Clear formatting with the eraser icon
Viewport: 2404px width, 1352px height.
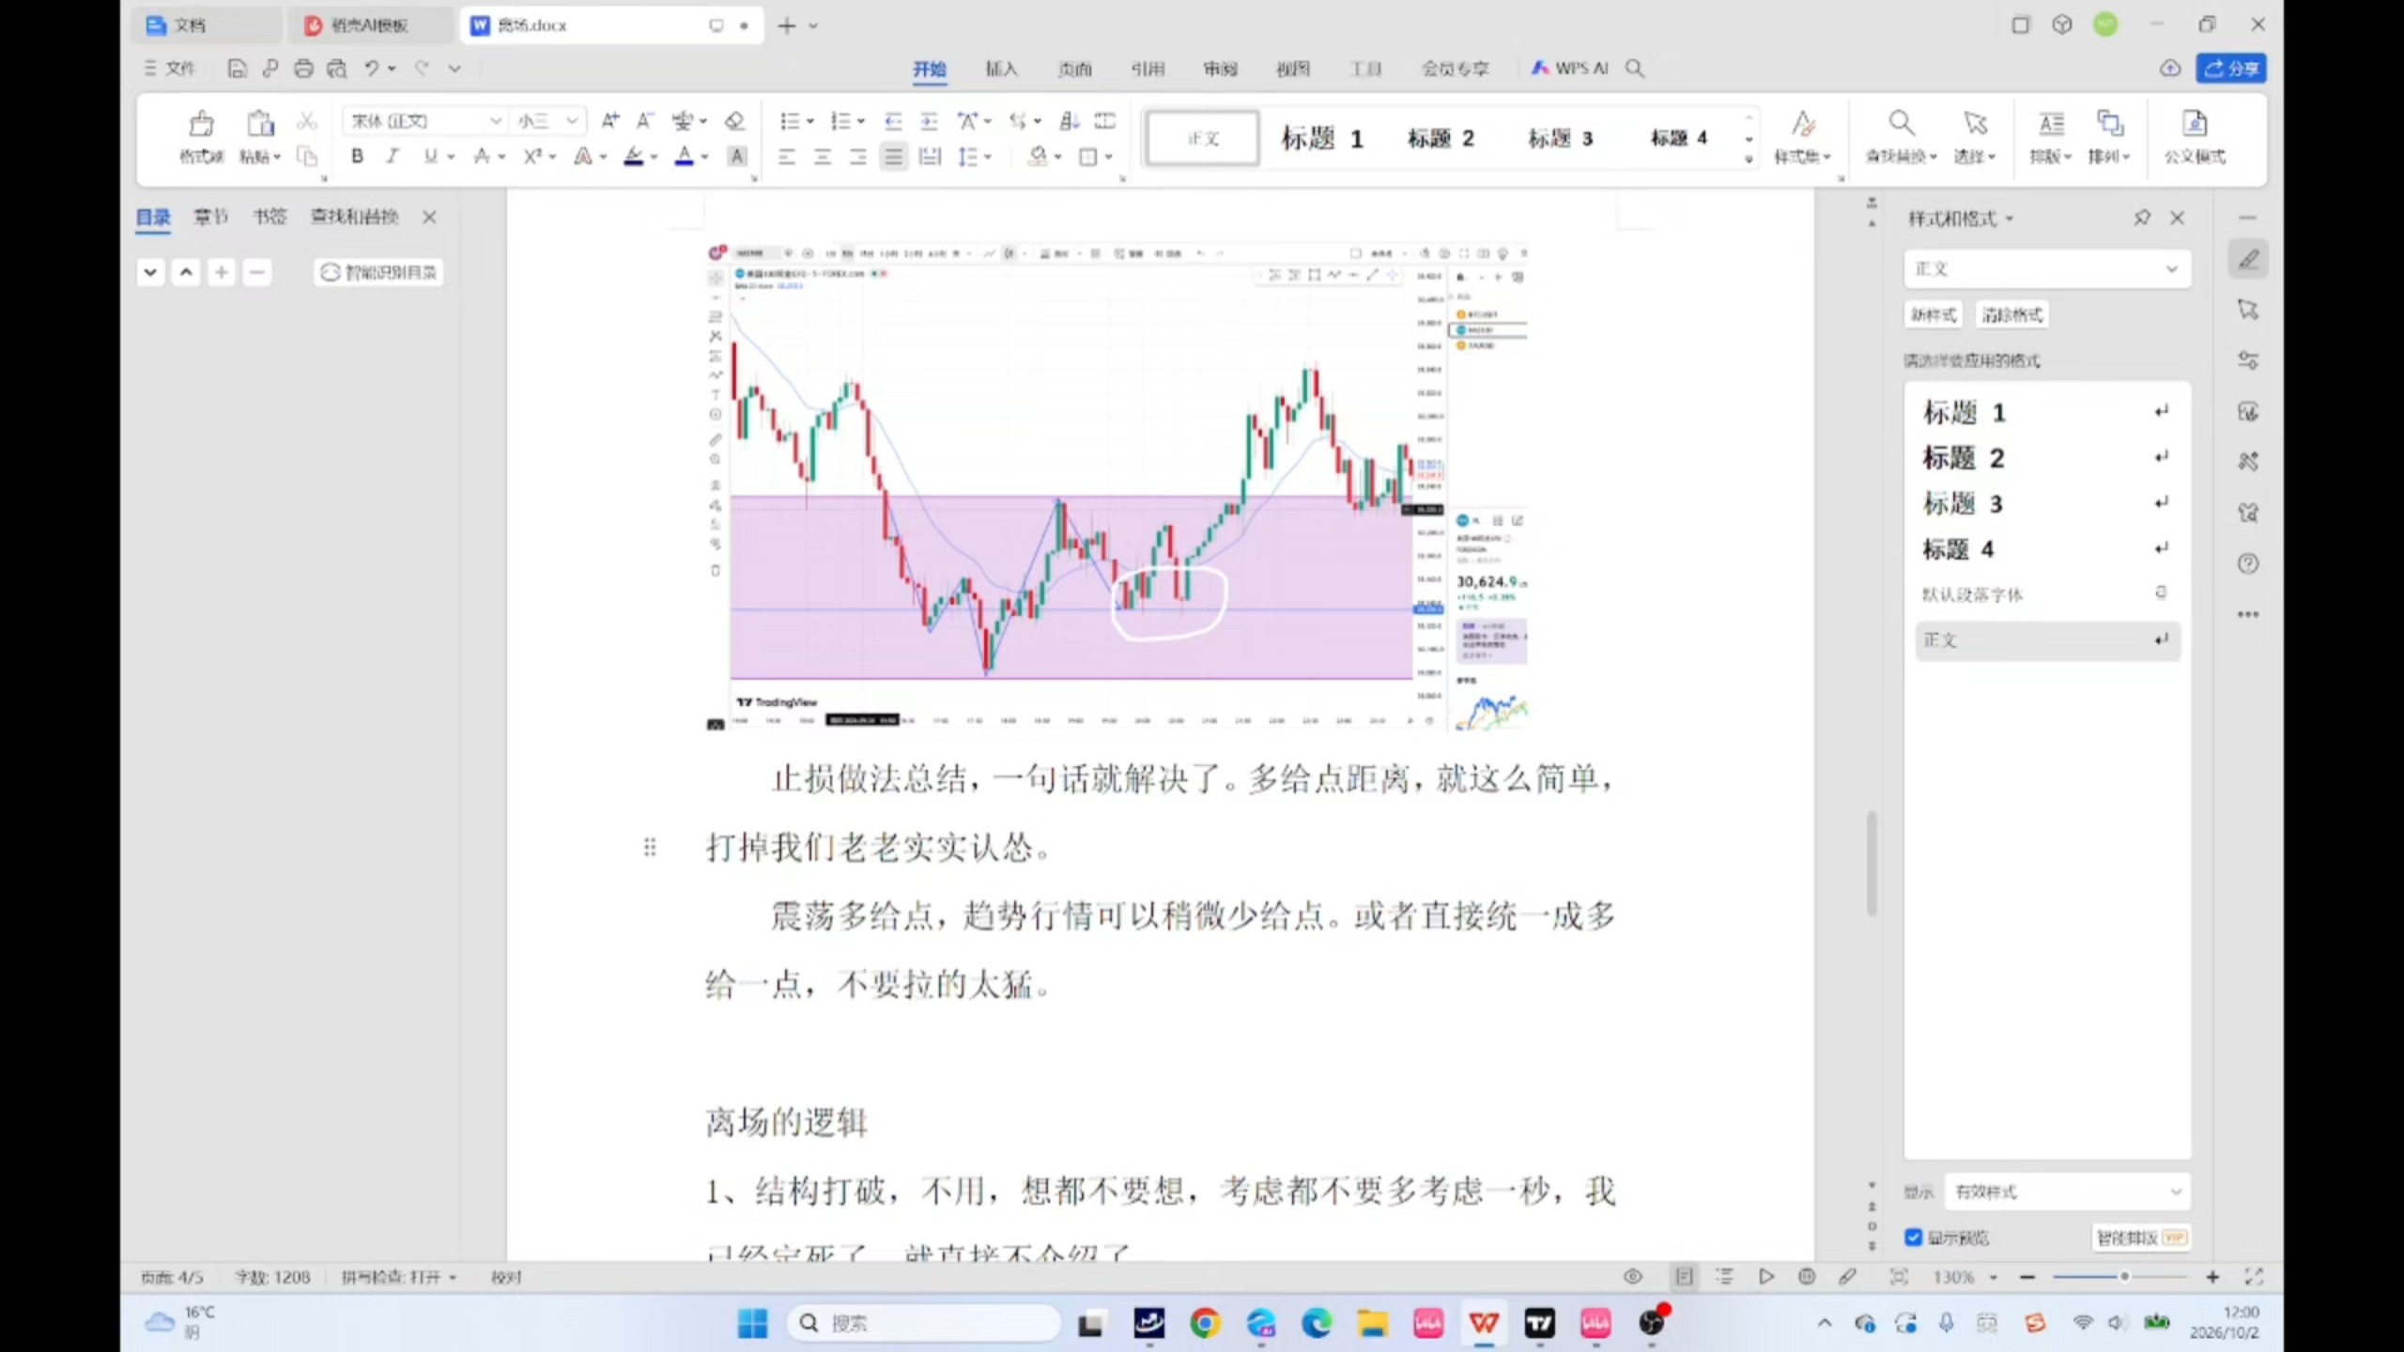(x=734, y=120)
